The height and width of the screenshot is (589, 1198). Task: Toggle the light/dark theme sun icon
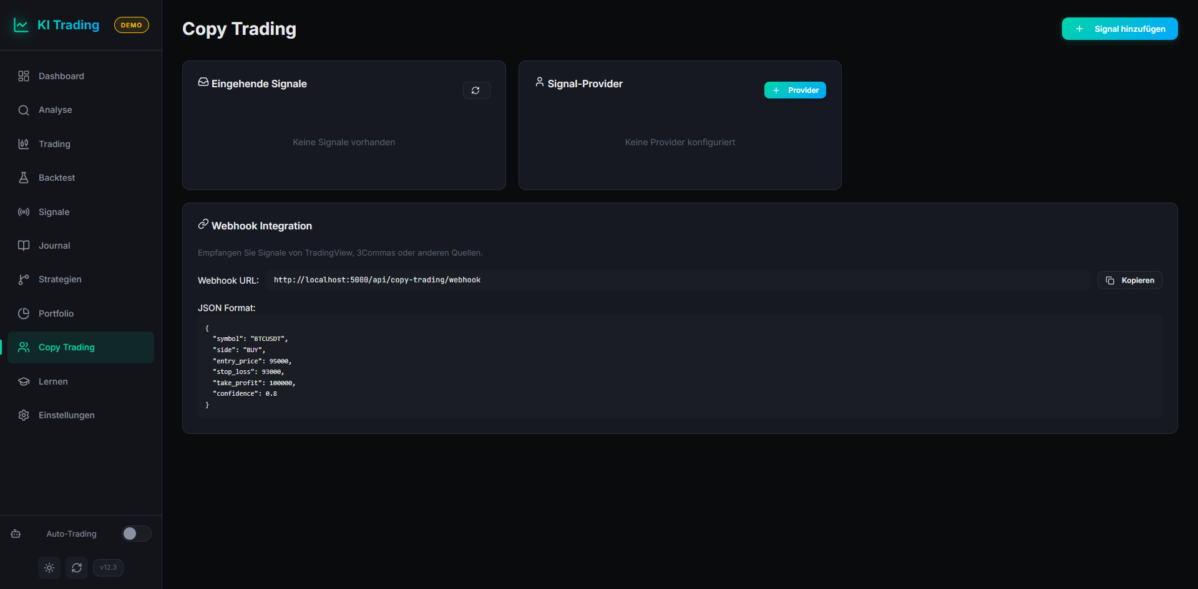(49, 568)
